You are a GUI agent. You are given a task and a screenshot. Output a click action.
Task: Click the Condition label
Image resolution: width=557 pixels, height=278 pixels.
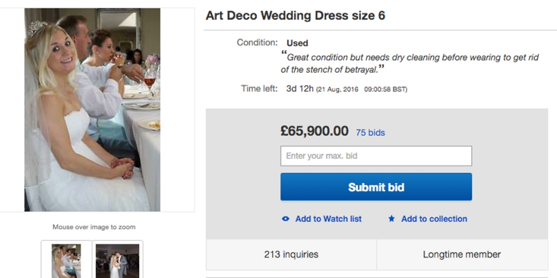tap(257, 42)
